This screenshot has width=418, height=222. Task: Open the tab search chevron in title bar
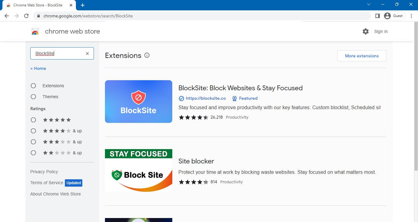click(x=369, y=4)
